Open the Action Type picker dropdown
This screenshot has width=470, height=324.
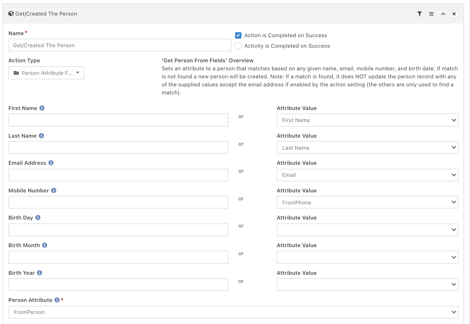click(46, 73)
